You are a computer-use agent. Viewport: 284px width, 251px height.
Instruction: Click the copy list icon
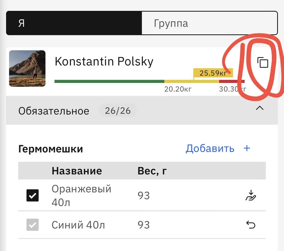tap(263, 62)
